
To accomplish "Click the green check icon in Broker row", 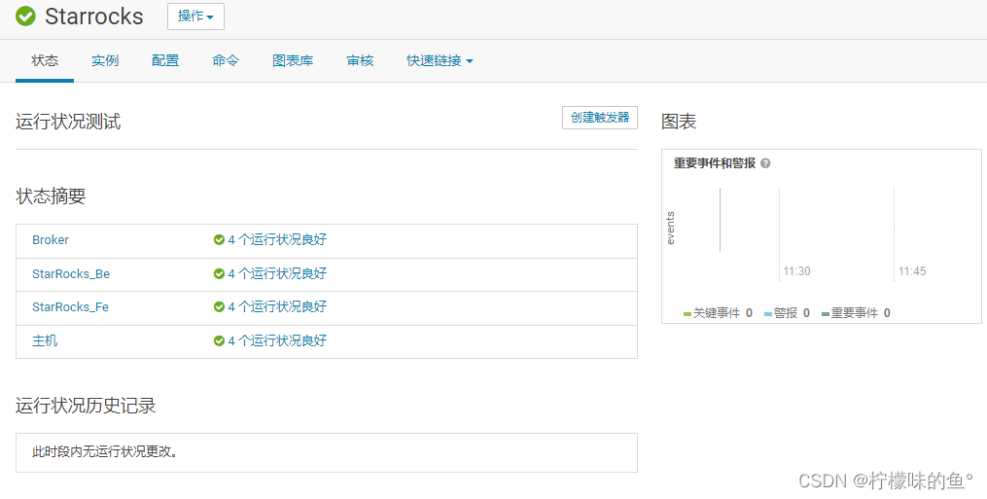I will click(219, 240).
